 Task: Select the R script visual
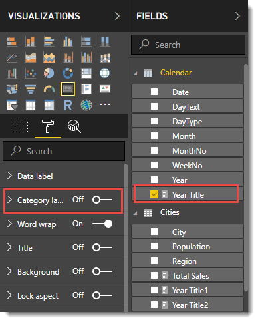(x=68, y=105)
